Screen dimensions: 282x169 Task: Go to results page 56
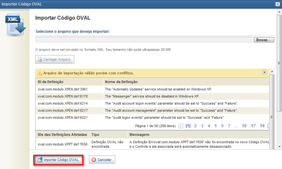point(244,126)
